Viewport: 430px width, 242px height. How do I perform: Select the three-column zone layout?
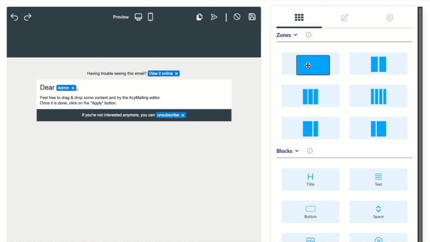click(311, 96)
